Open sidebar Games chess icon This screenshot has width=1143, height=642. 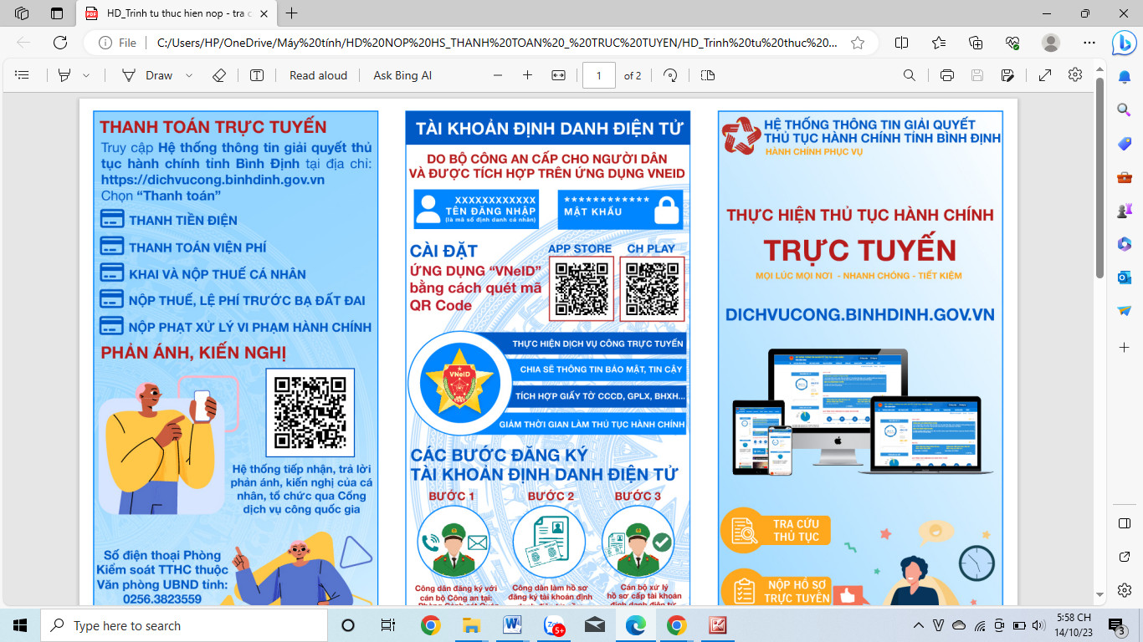point(1125,211)
